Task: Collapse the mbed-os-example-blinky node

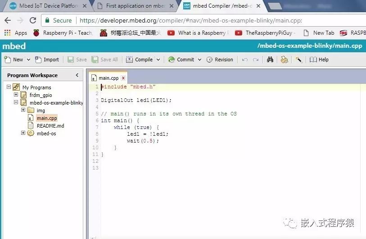Action: [16, 102]
